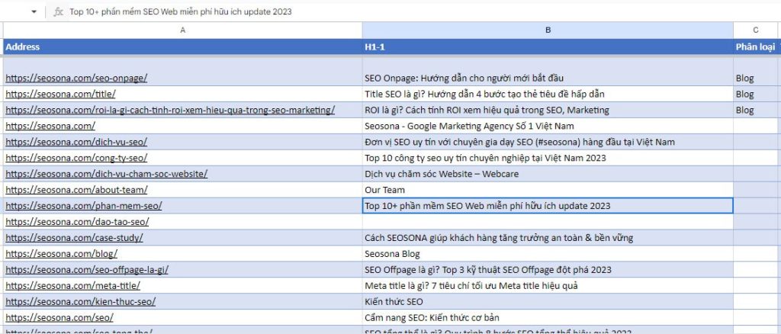Open the seosona.com/cong-ty-seo/ link

point(77,158)
